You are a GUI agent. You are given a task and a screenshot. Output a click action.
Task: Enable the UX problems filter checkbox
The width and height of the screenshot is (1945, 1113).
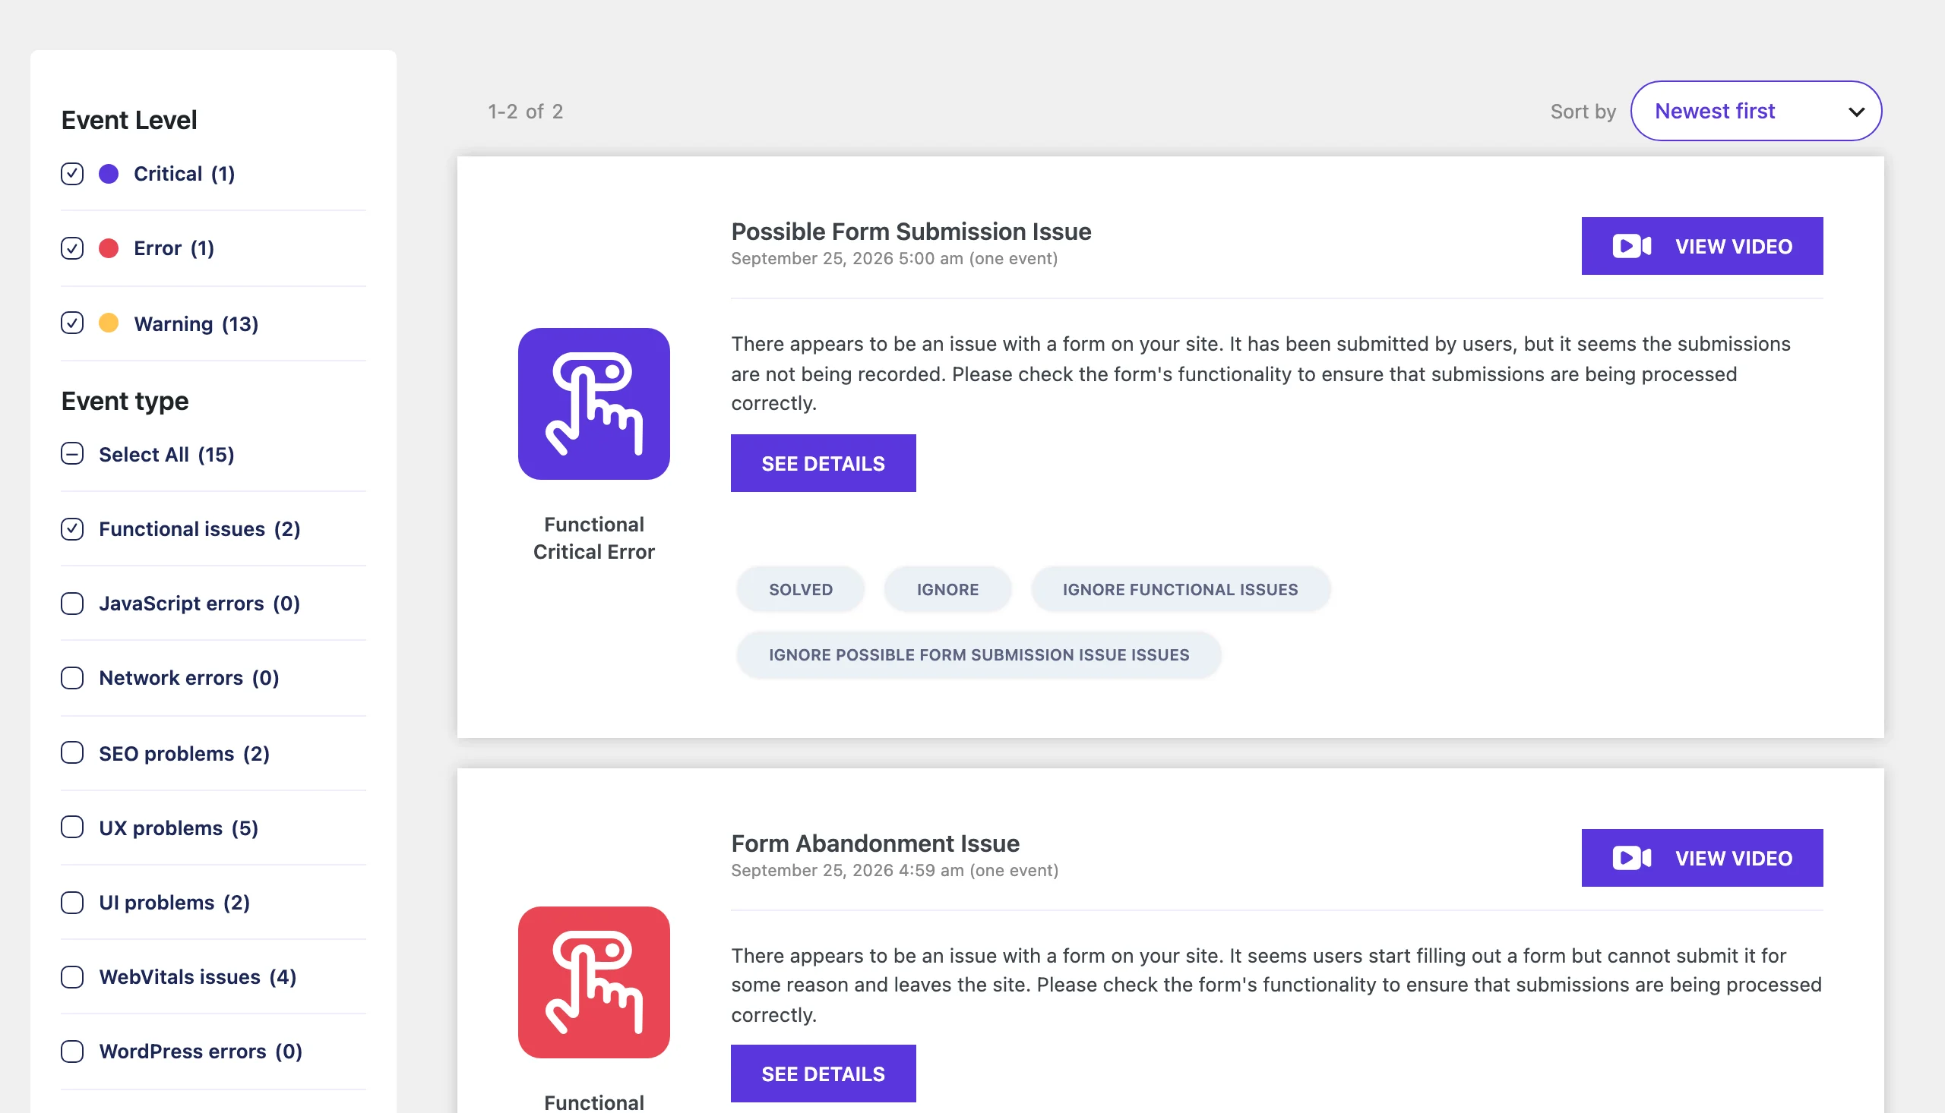click(72, 828)
